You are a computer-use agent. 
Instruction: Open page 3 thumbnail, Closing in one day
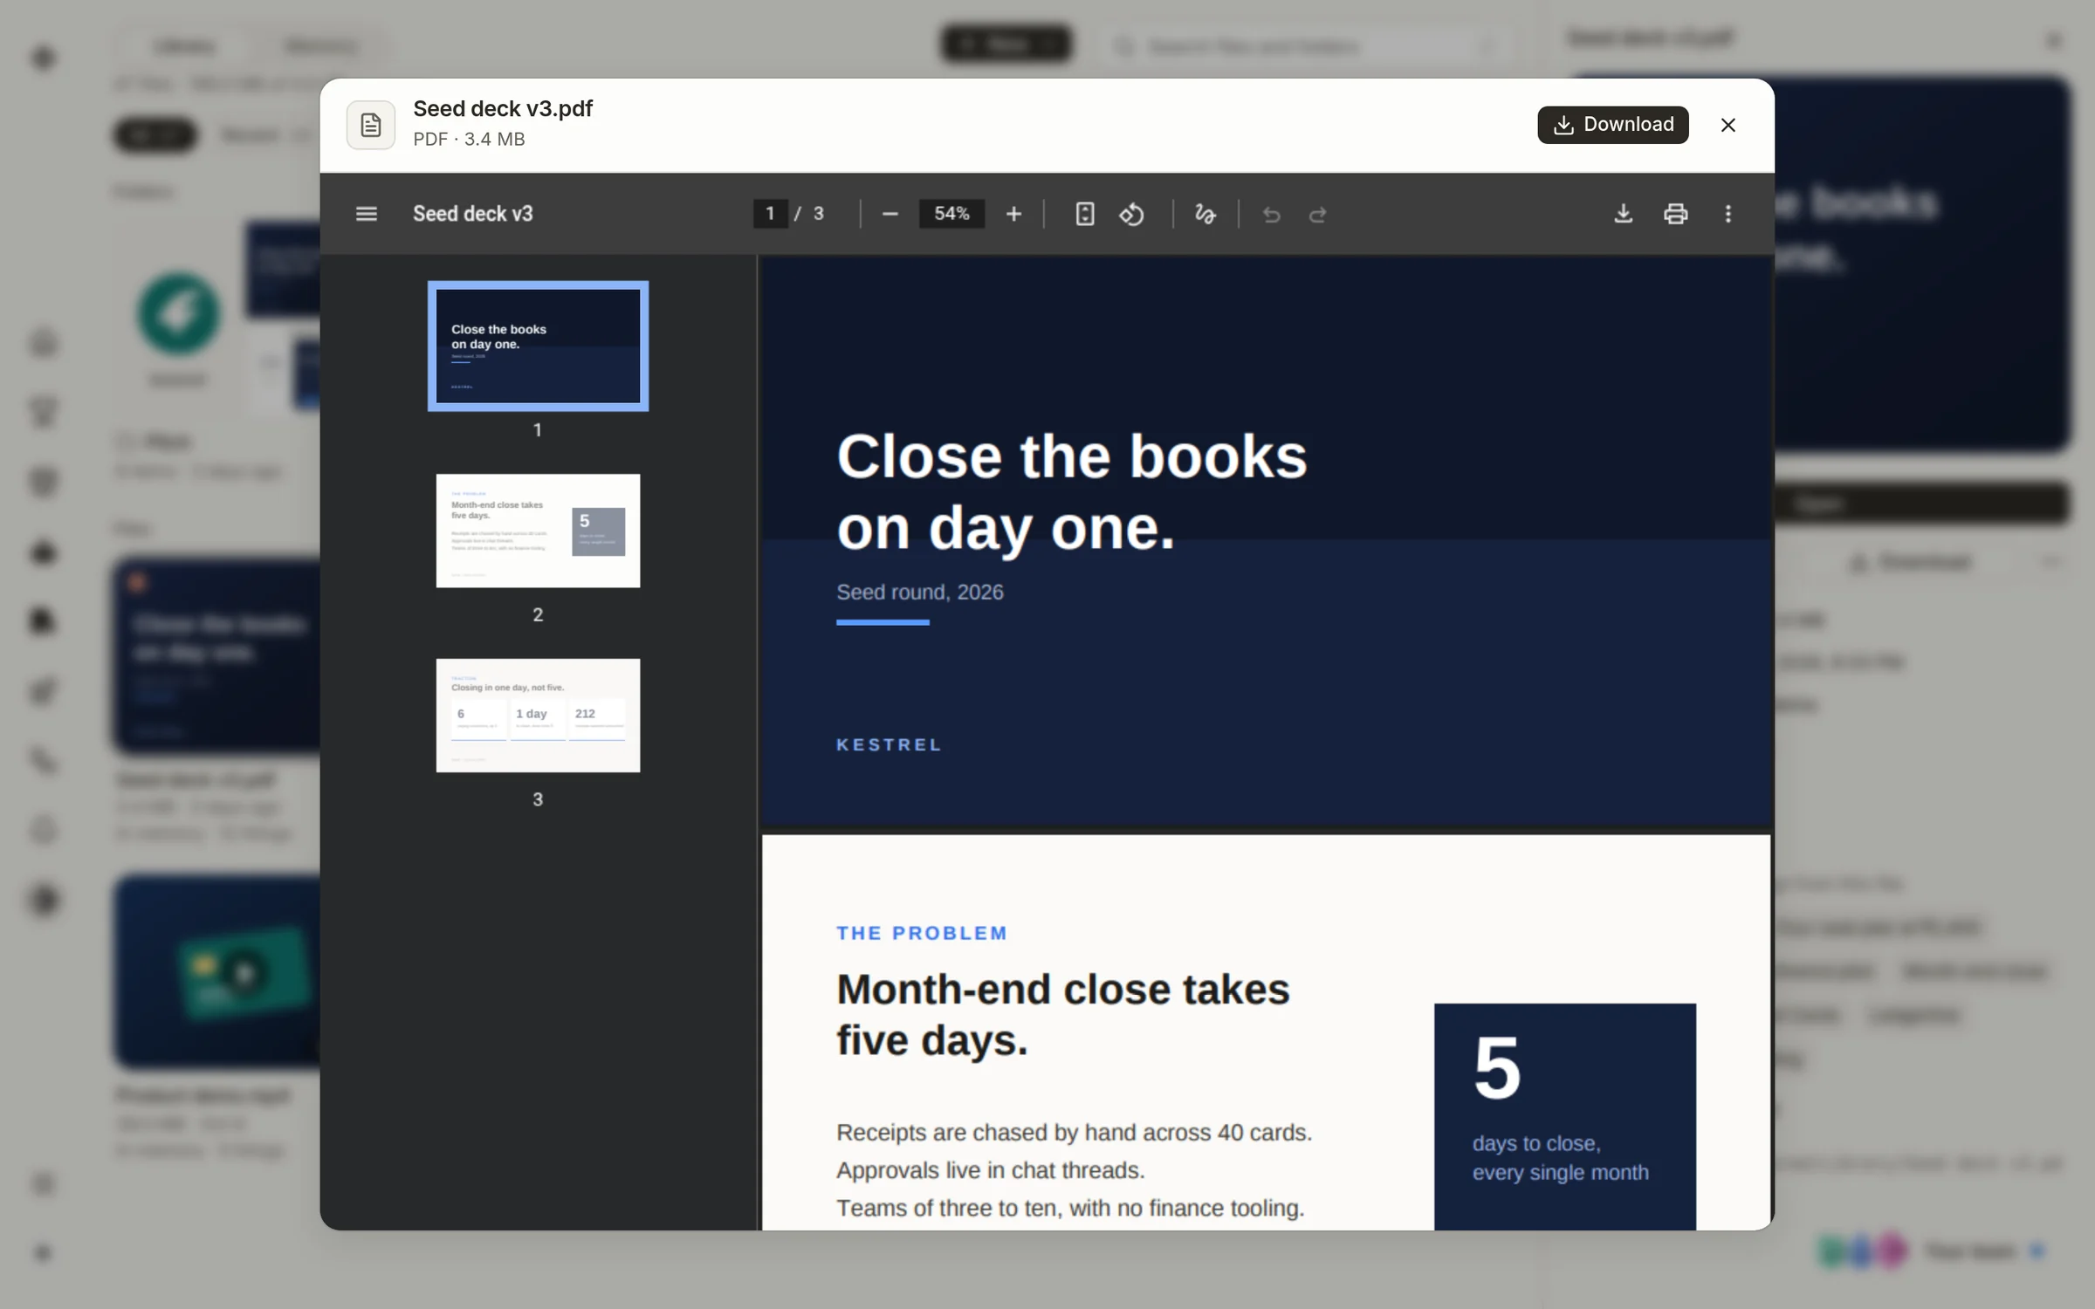pos(538,716)
